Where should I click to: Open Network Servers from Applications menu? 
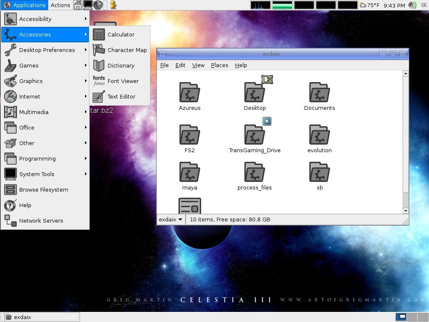pyautogui.click(x=45, y=221)
